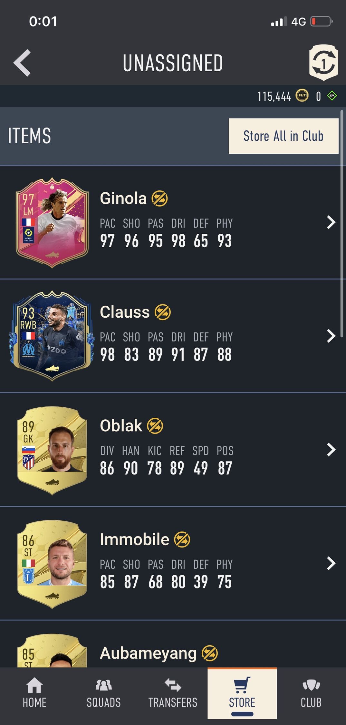Expand Clauss item details chevron
The image size is (346, 725).
pyautogui.click(x=331, y=336)
